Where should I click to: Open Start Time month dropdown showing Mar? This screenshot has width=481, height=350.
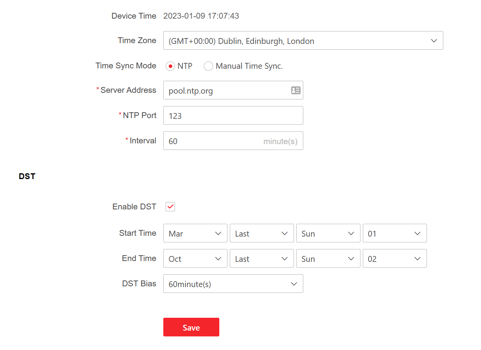[x=195, y=233]
